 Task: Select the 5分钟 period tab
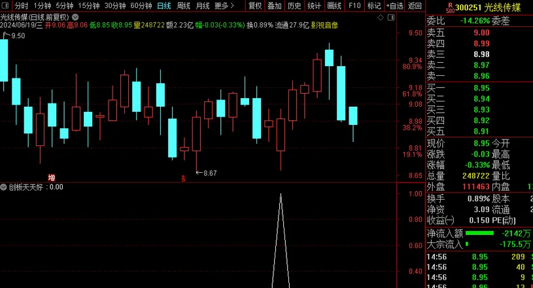(x=65, y=6)
